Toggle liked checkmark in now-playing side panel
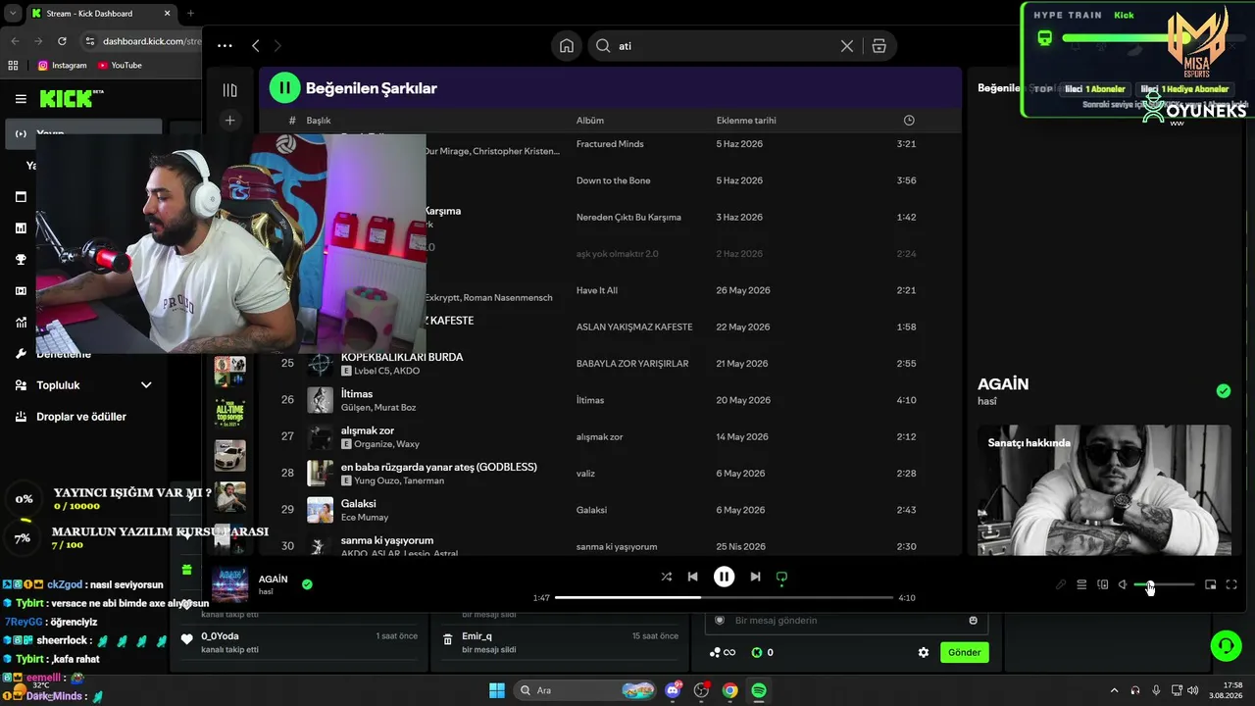Image resolution: width=1255 pixels, height=706 pixels. (1224, 391)
